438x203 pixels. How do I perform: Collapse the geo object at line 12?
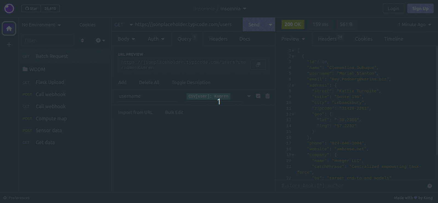tap(293, 115)
